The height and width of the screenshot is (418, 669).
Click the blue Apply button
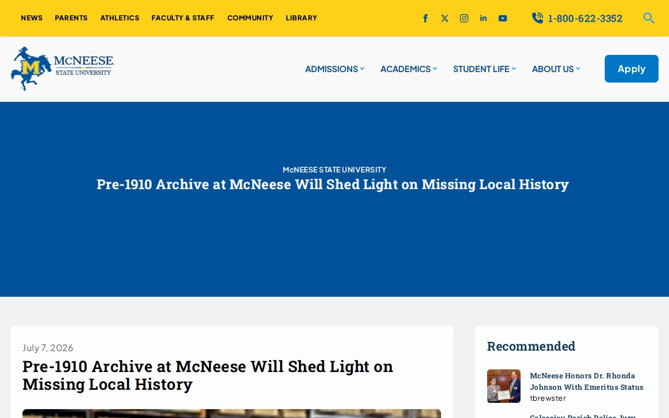point(631,68)
